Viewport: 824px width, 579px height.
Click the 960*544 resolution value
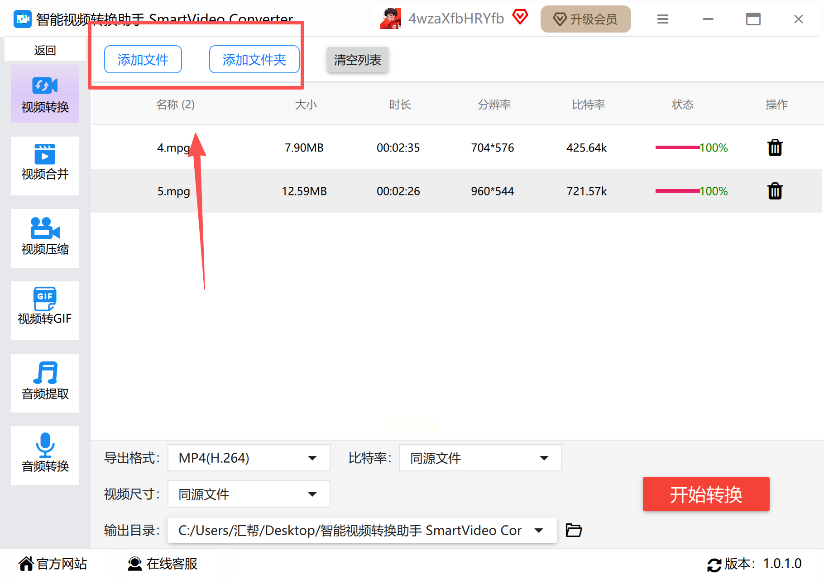point(493,191)
